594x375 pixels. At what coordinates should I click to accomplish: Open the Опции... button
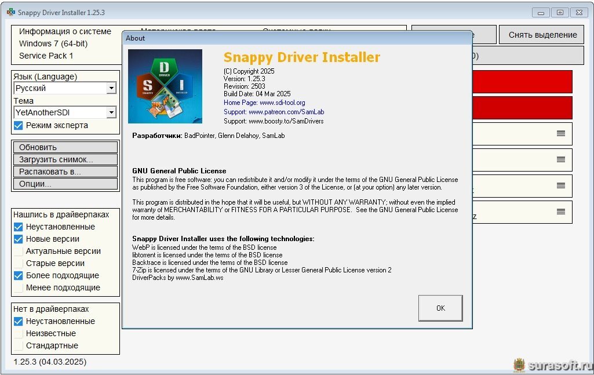65,184
